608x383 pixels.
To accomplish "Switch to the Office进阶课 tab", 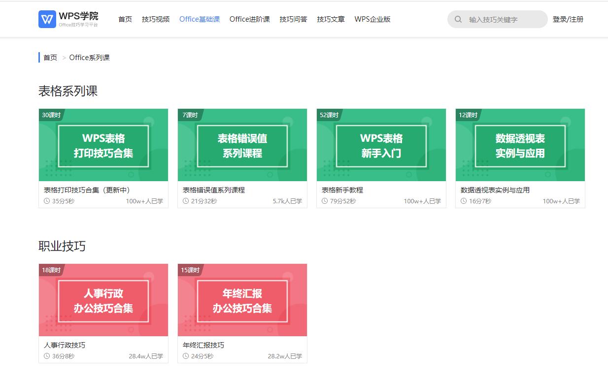I will point(249,19).
